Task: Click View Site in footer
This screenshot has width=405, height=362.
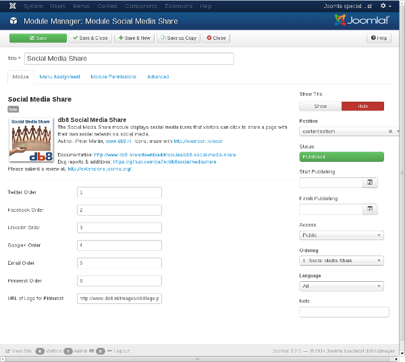Action: click(18, 351)
